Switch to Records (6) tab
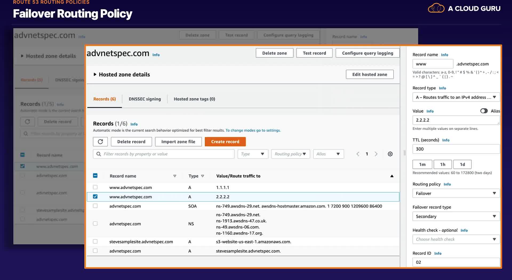Image resolution: width=512 pixels, height=280 pixels. (x=105, y=99)
